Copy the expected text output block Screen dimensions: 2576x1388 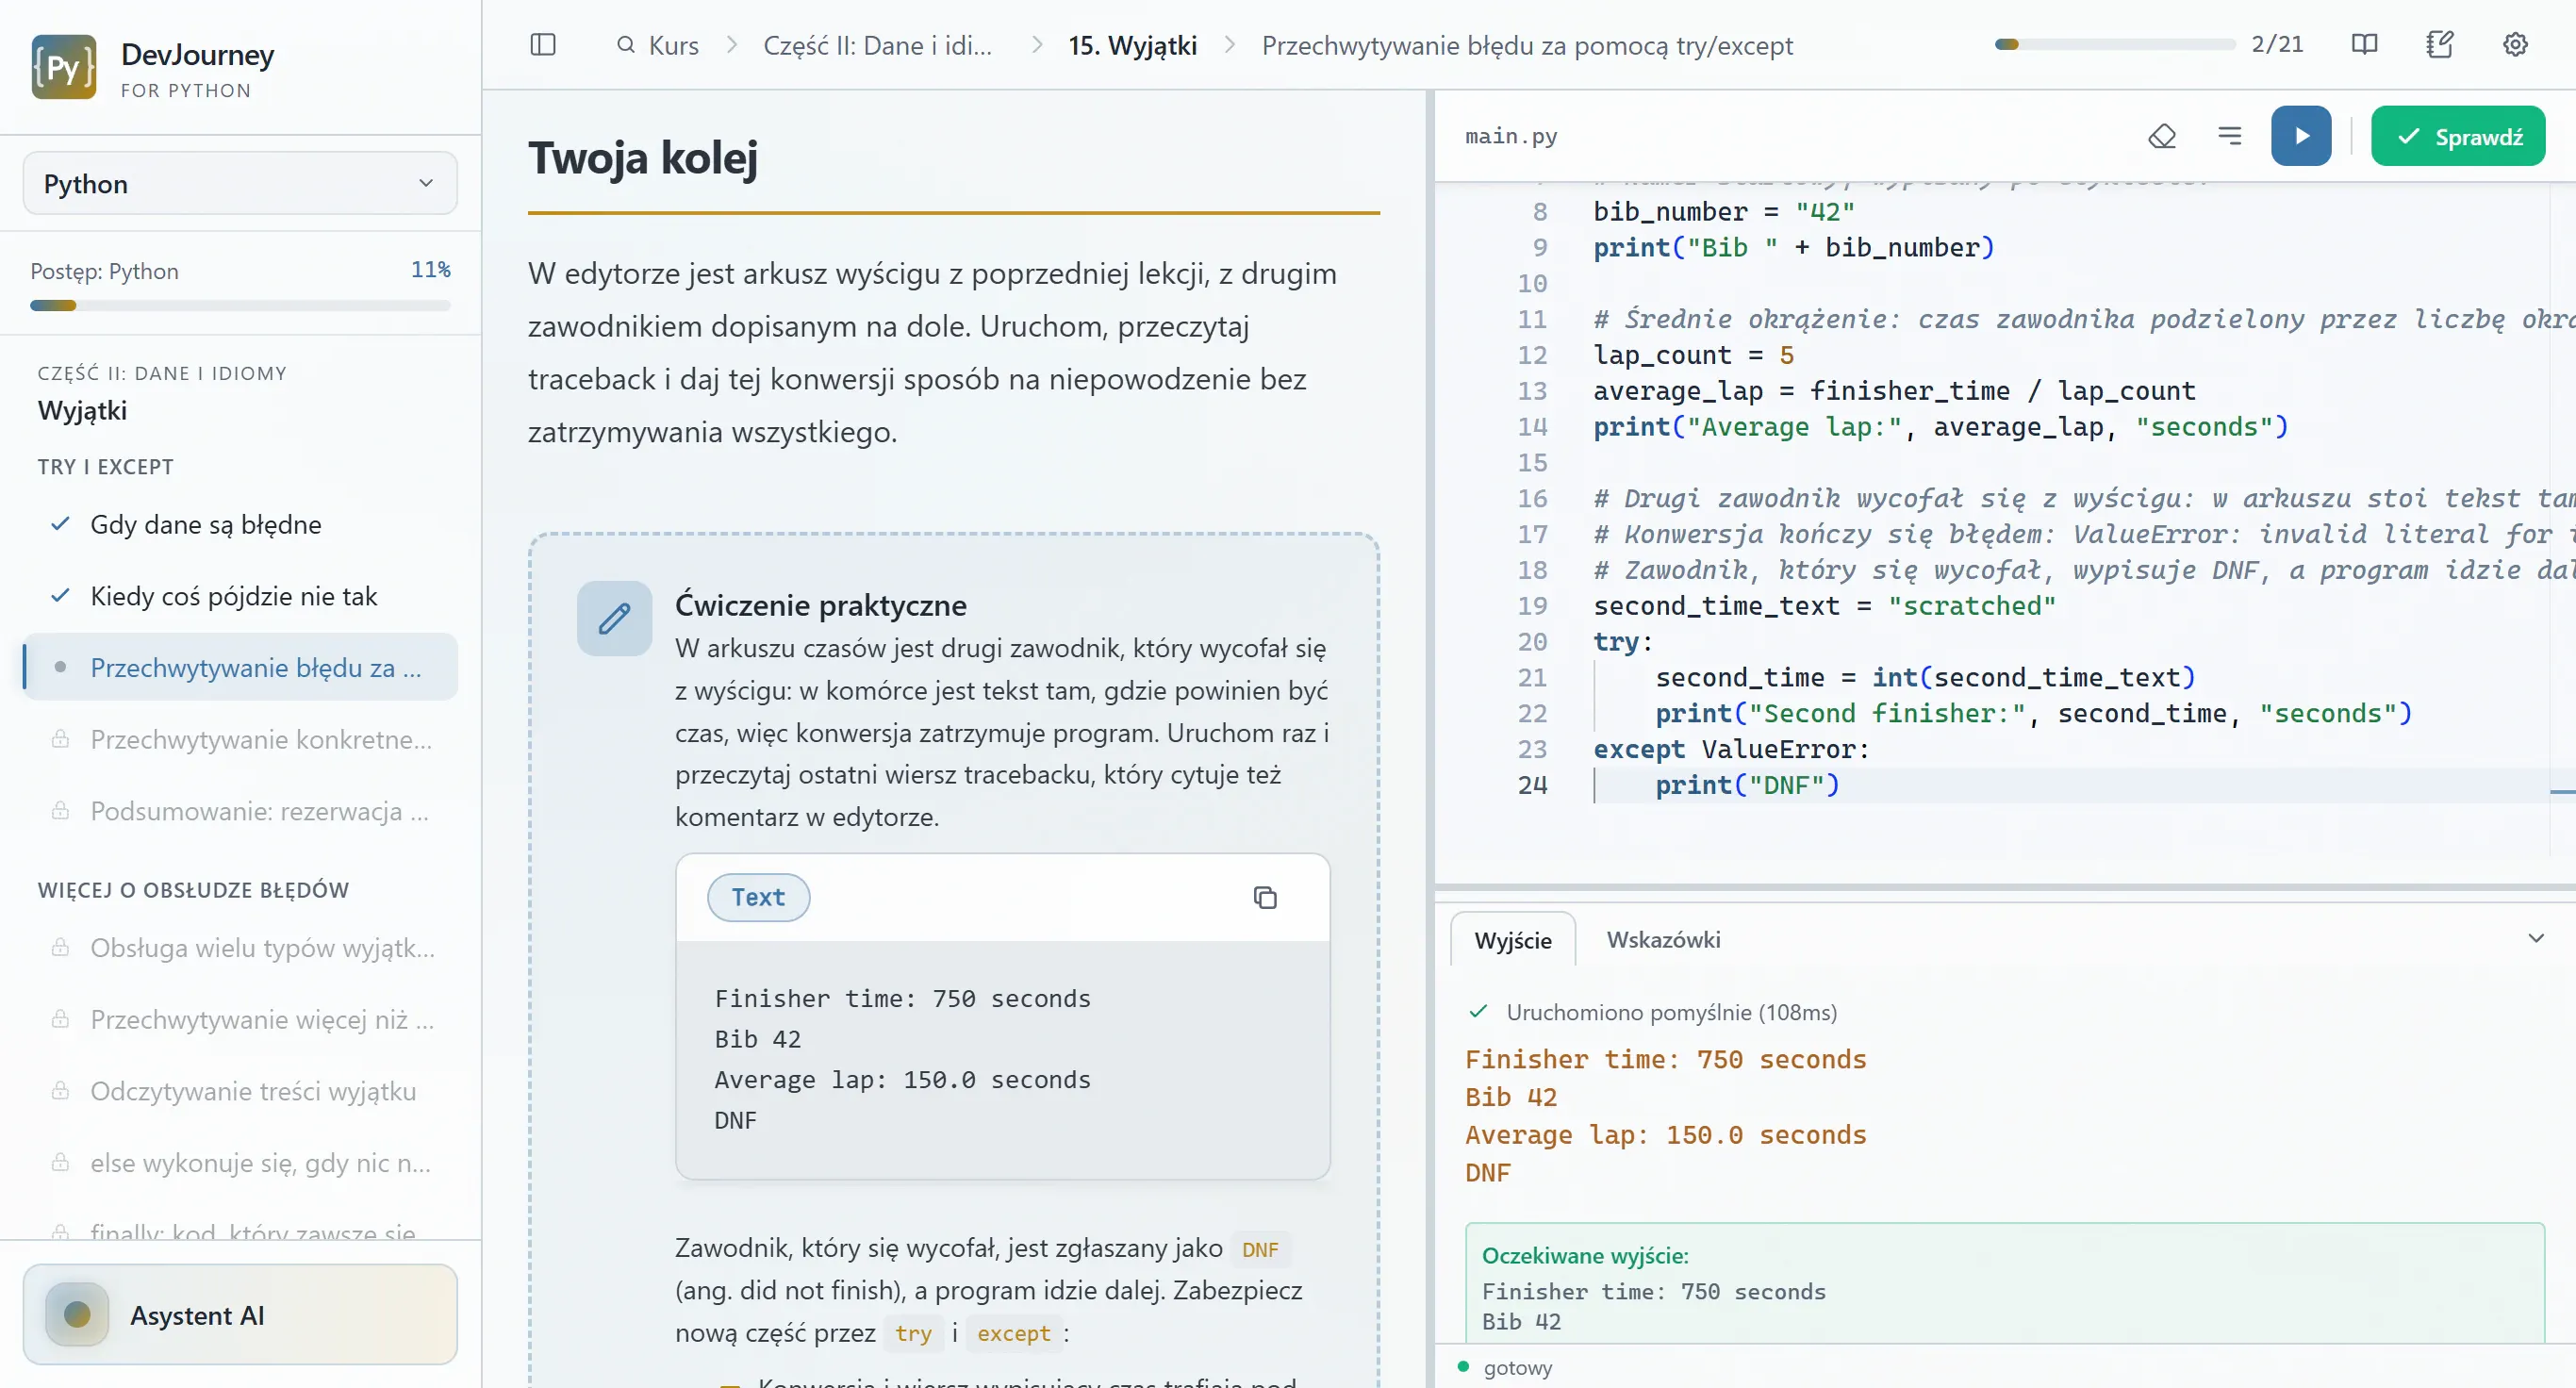click(1264, 897)
